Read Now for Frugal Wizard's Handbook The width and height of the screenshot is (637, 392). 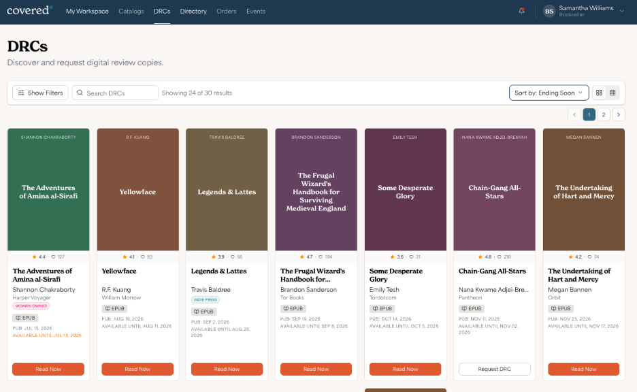coord(316,369)
